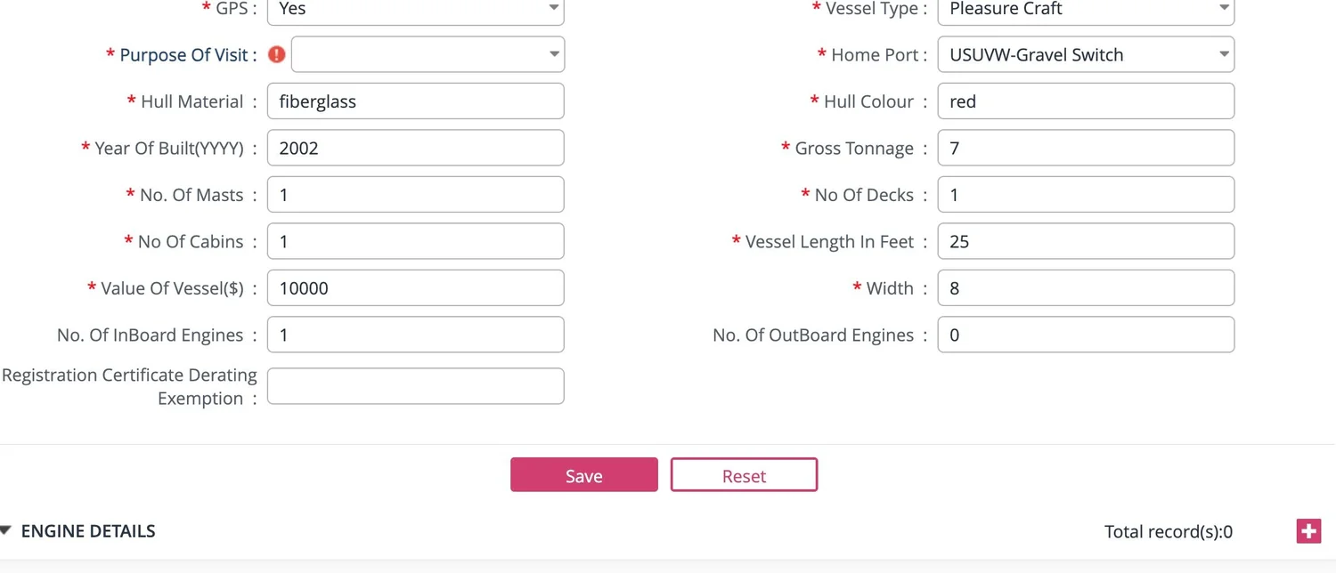Click the Reset button
Viewport: 1336px width, 573px height.
pyautogui.click(x=744, y=475)
